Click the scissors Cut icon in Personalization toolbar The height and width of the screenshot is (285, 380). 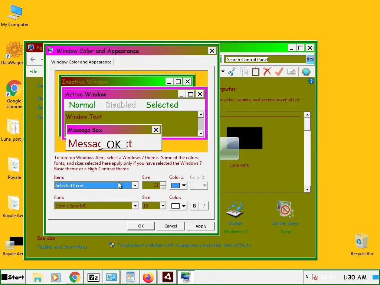point(232,72)
